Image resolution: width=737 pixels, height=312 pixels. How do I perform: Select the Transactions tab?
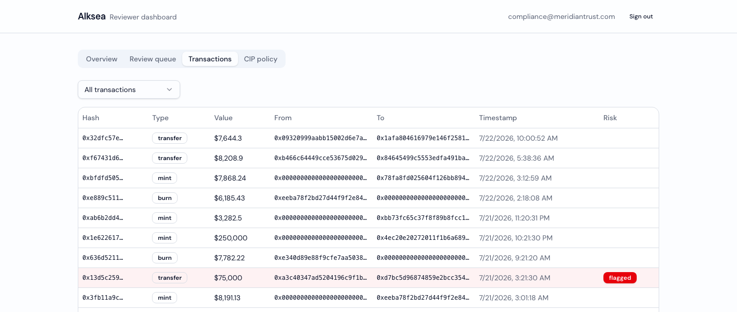(x=210, y=59)
